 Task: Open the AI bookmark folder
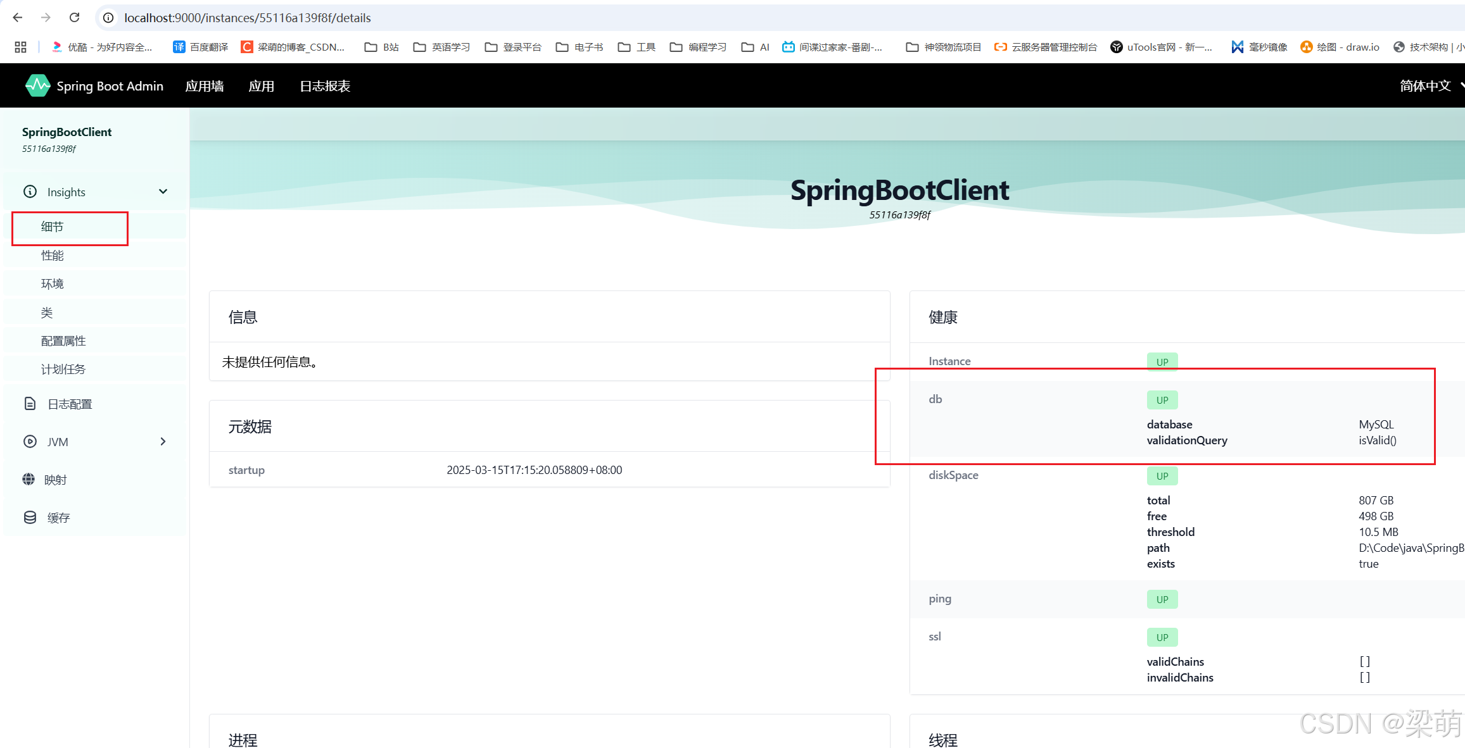755,47
